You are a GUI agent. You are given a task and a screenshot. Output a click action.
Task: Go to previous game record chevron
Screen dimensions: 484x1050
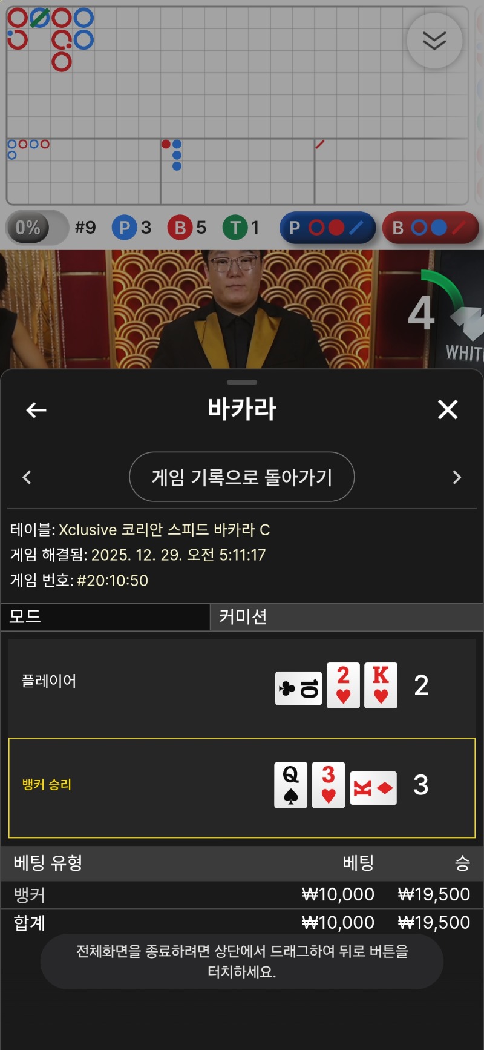point(27,477)
